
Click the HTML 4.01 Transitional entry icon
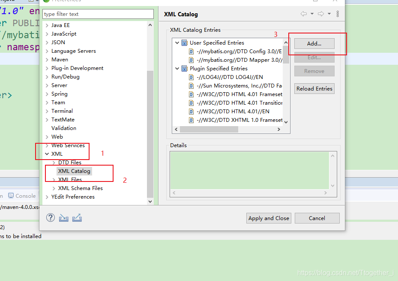[192, 103]
